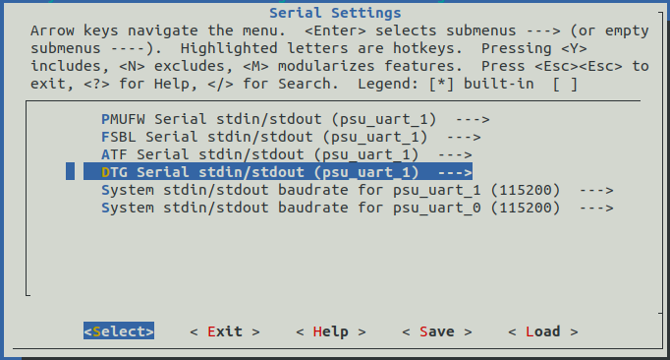670x360 pixels.
Task: Expand arrow next to PMUFW Serial entry
Action: (473, 119)
